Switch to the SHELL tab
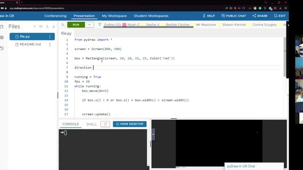303x170 pixels. pos(91,124)
